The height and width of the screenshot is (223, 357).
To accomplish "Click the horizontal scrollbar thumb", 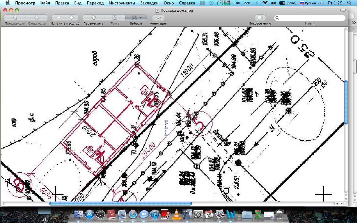I will (x=121, y=204).
